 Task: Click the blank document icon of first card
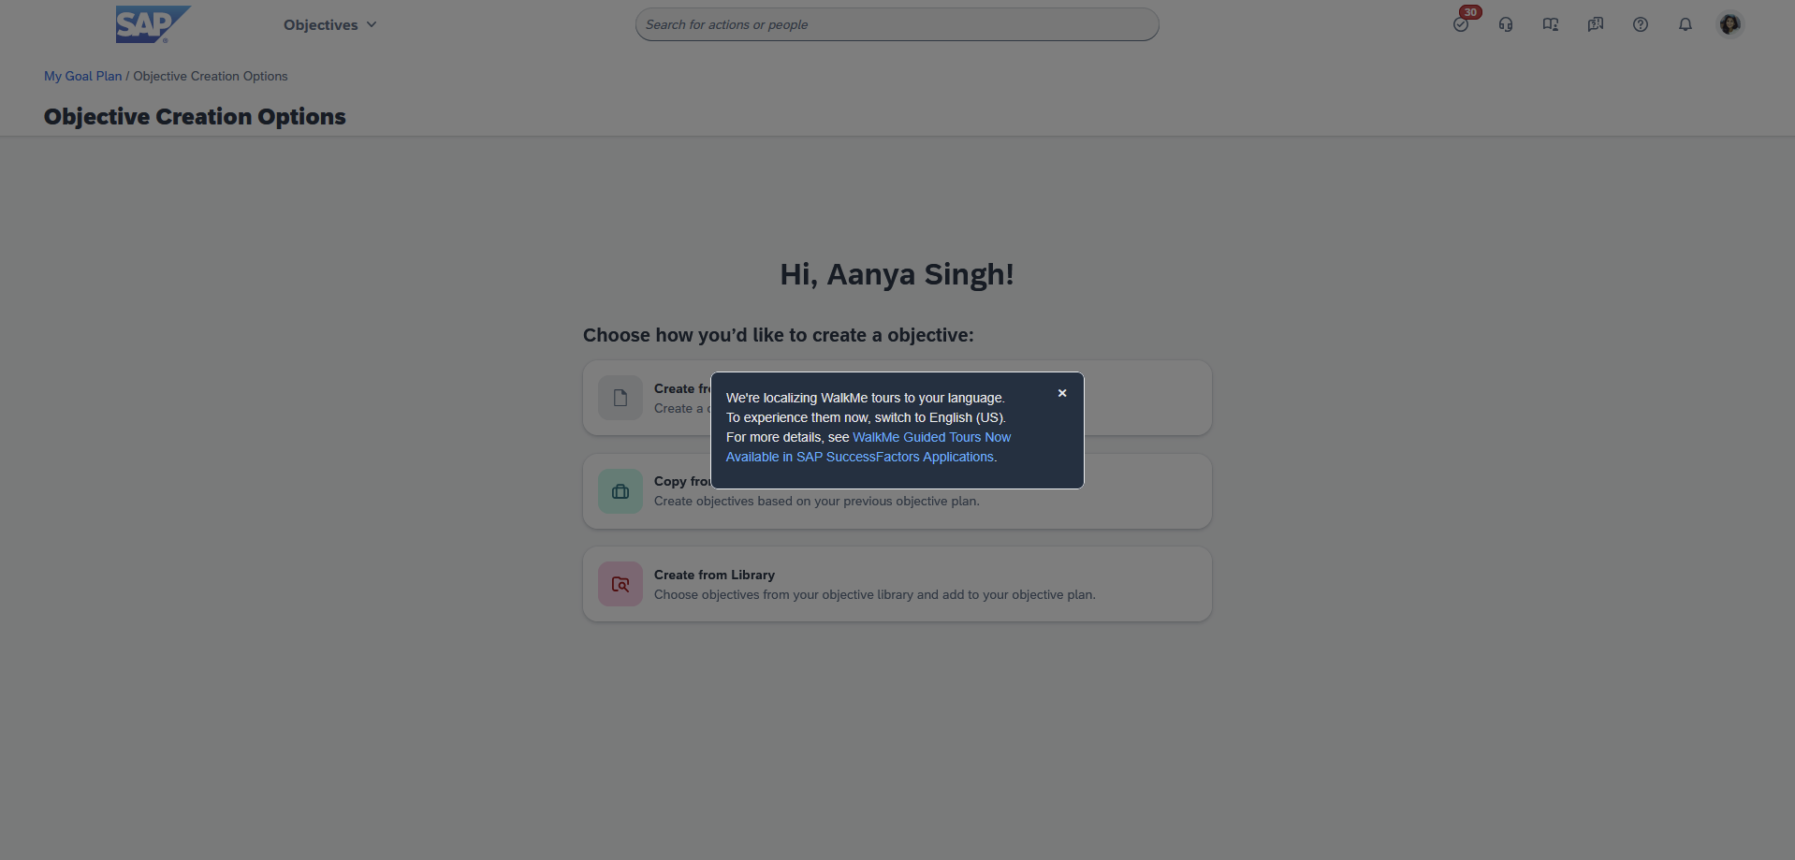pos(620,398)
